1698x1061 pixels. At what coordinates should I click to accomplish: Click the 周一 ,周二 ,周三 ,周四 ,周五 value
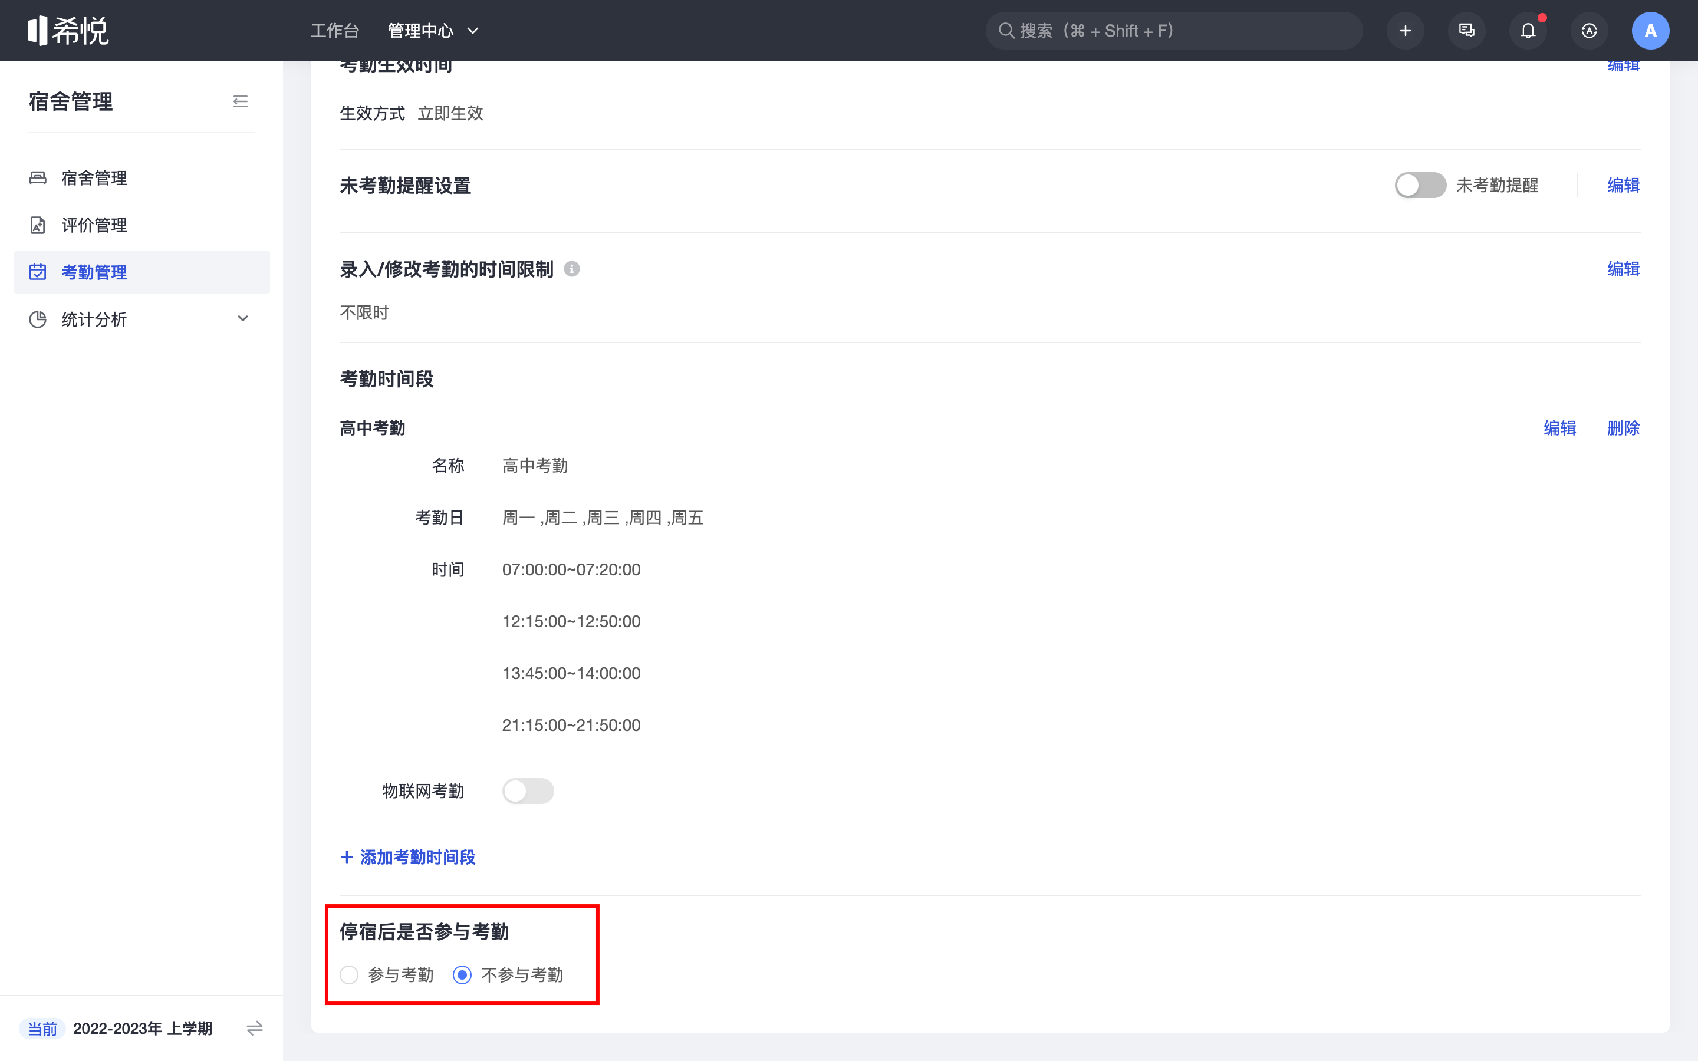tap(603, 518)
